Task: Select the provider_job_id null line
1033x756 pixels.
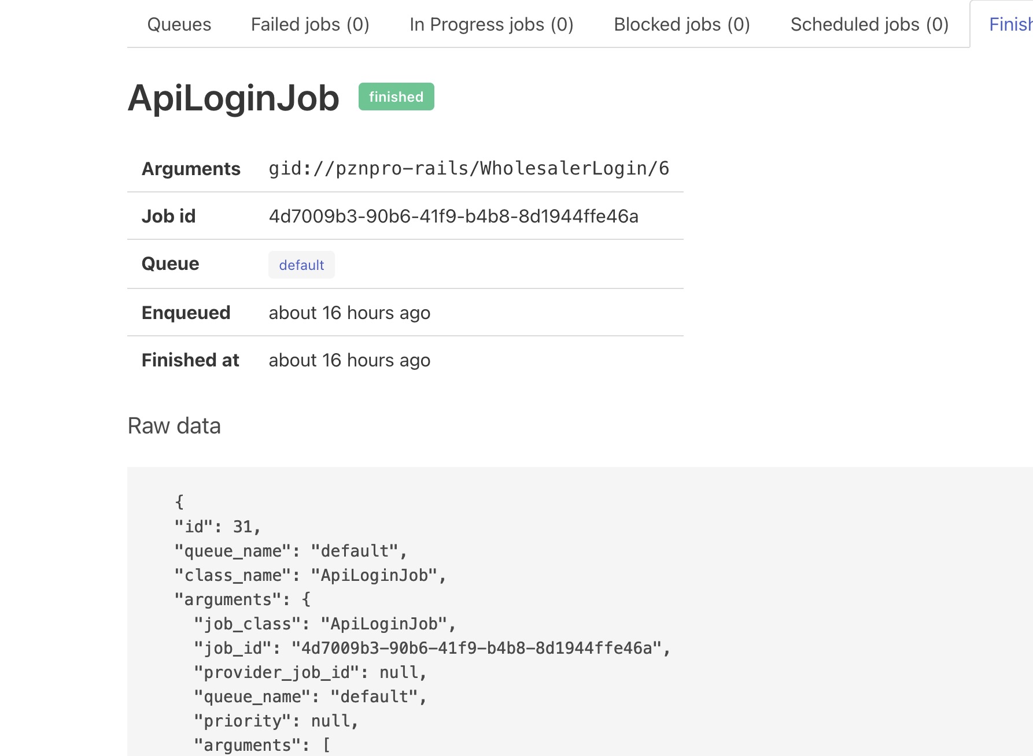Action: tap(309, 672)
